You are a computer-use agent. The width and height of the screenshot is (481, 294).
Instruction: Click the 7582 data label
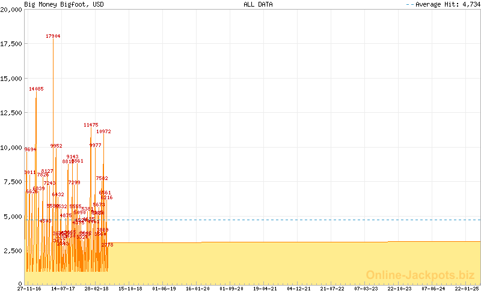[102, 178]
